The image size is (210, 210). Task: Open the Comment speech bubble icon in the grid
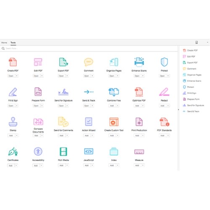click(x=89, y=62)
